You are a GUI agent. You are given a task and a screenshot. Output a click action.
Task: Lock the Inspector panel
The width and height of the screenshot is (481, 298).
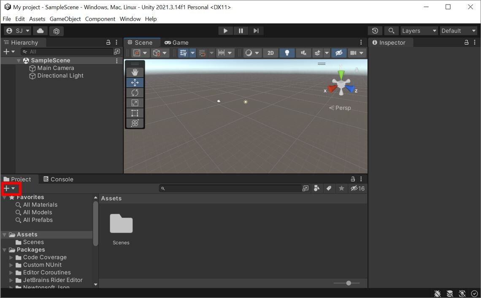click(466, 42)
